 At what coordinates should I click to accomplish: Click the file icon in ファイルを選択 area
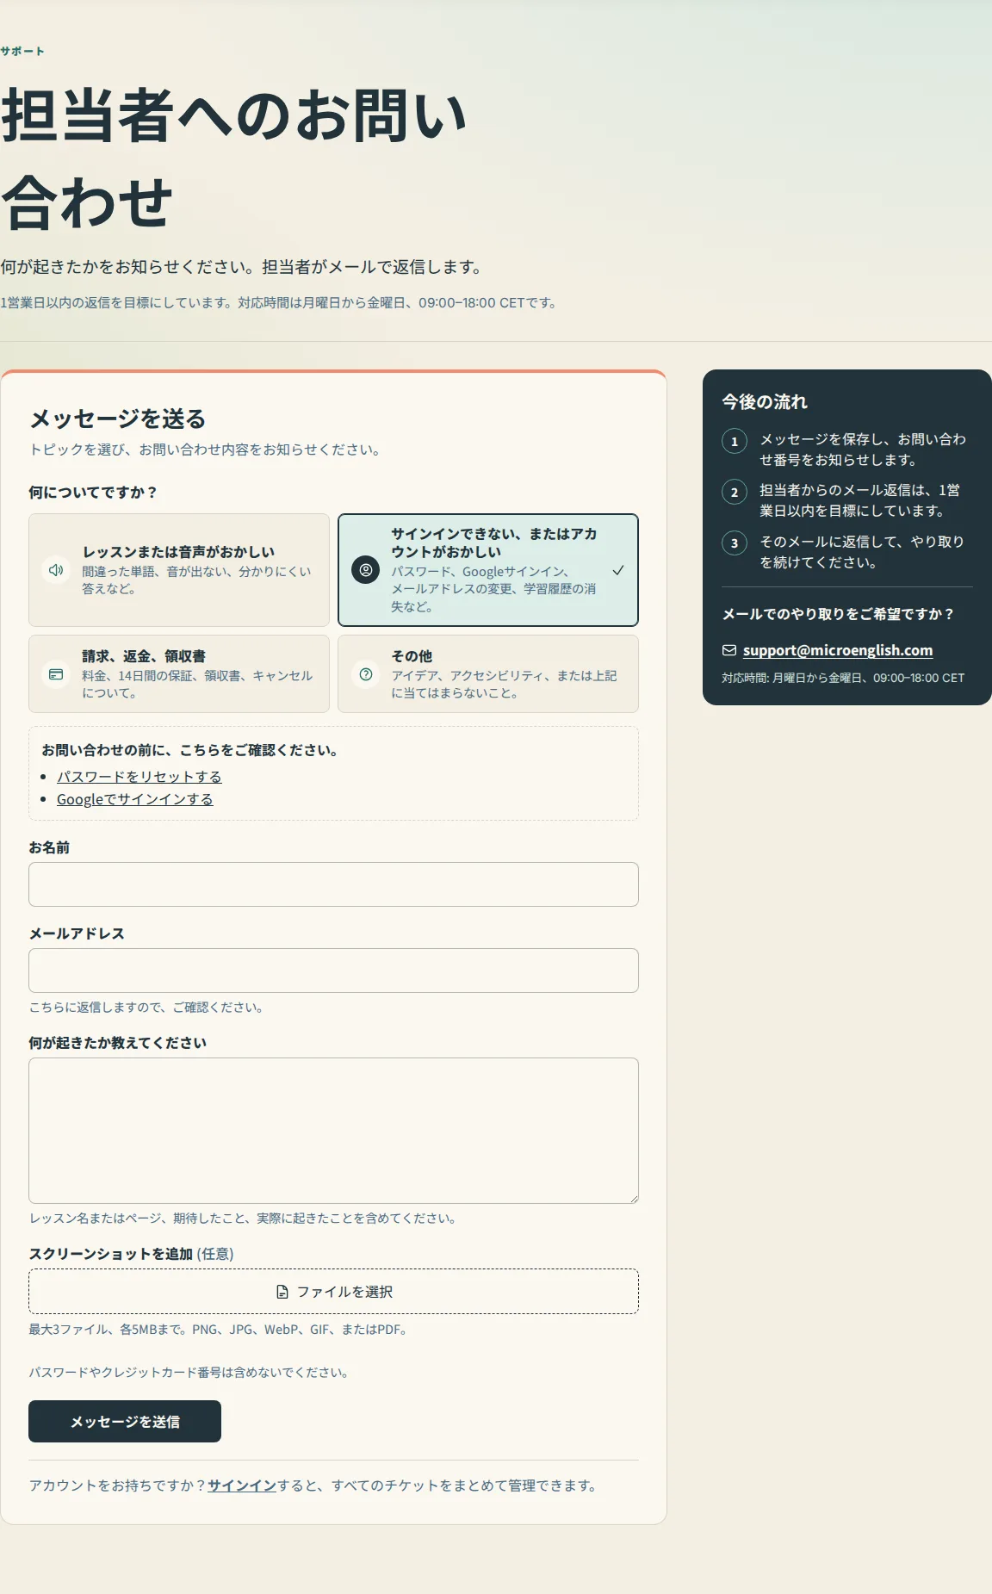[282, 1292]
